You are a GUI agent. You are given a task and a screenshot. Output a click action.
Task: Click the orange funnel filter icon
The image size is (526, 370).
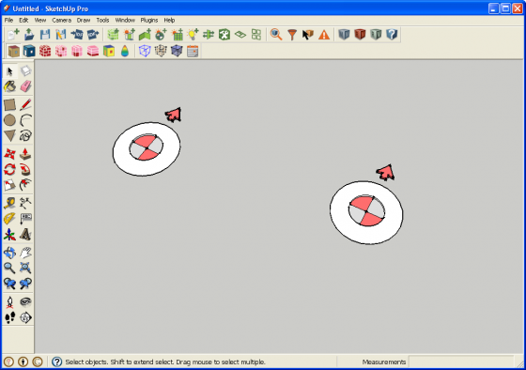click(x=292, y=34)
